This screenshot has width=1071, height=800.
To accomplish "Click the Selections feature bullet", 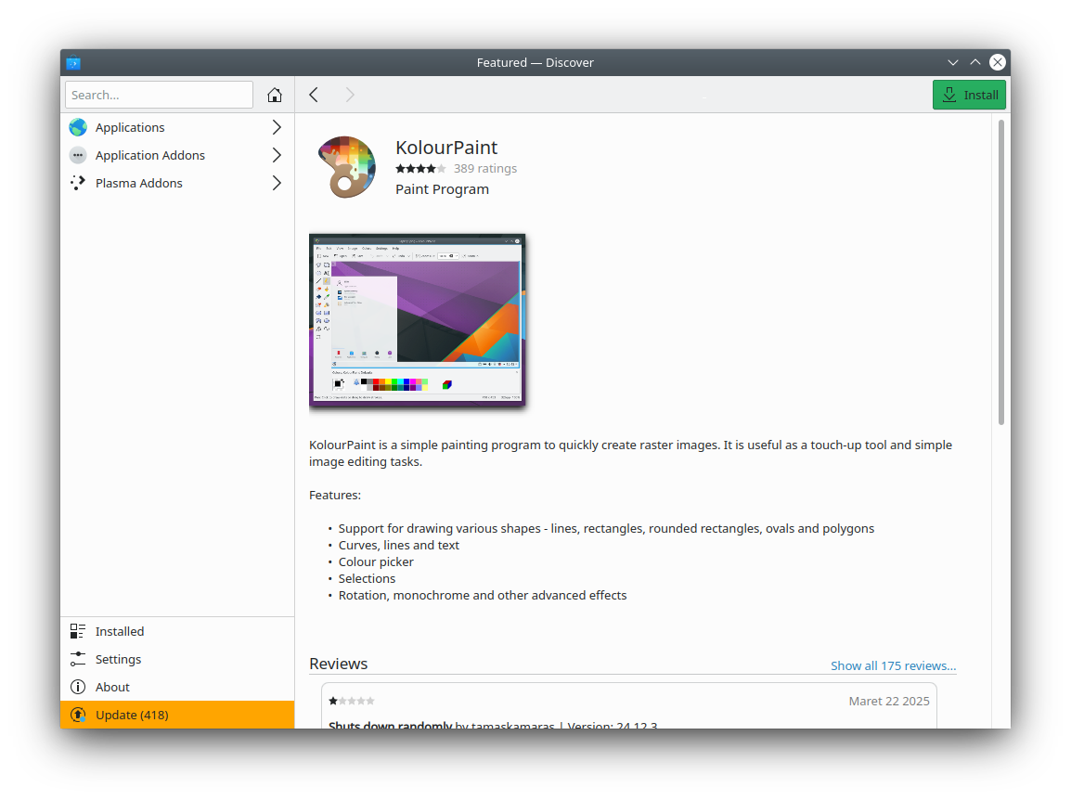I will tap(367, 578).
